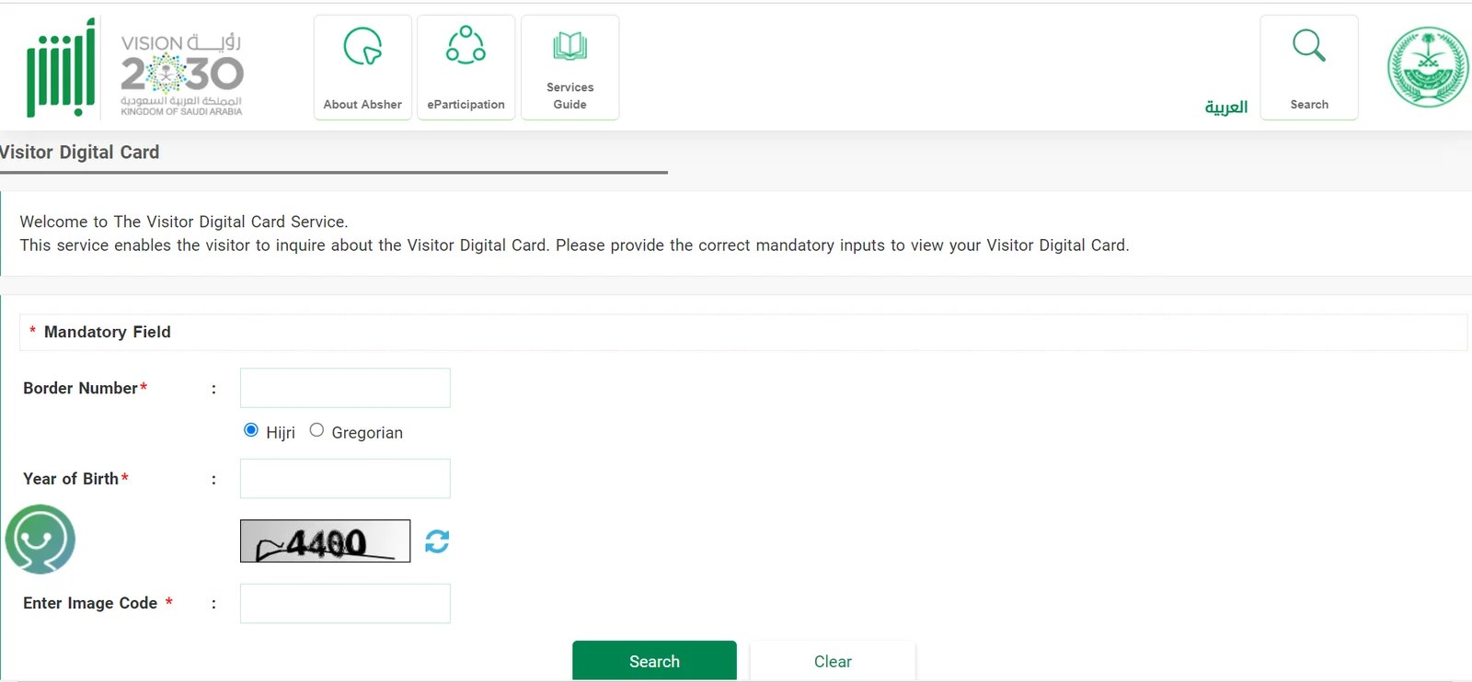Select the Gregorian calendar option
The width and height of the screenshot is (1472, 682).
(316, 429)
